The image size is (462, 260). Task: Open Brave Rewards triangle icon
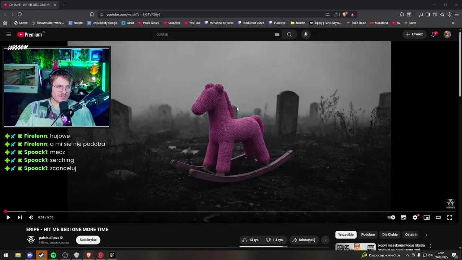(x=352, y=14)
